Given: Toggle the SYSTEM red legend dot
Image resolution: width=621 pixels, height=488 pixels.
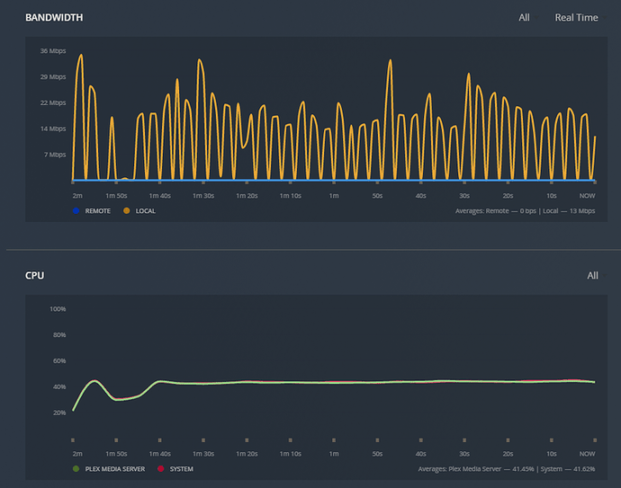Looking at the screenshot, I should click(160, 468).
